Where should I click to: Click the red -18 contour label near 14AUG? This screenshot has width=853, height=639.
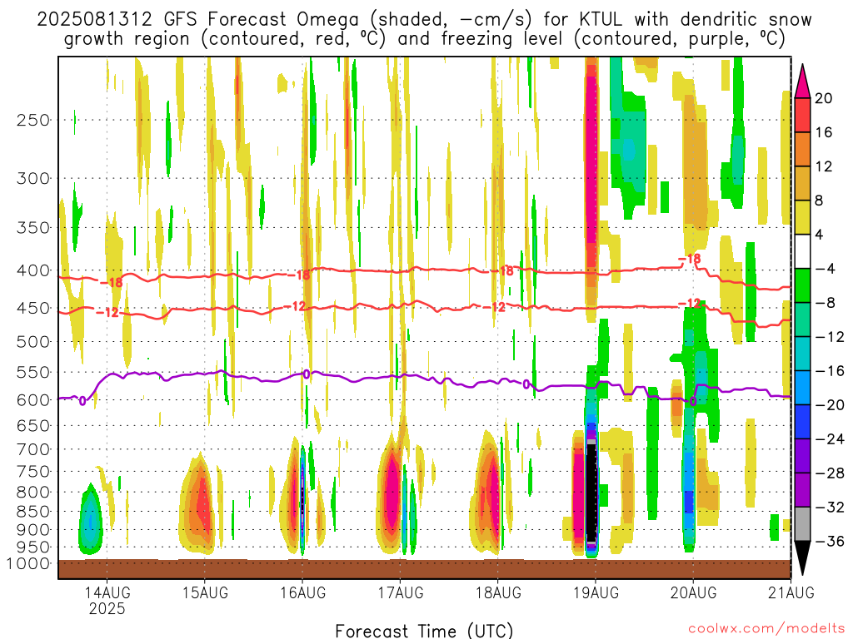pos(112,283)
